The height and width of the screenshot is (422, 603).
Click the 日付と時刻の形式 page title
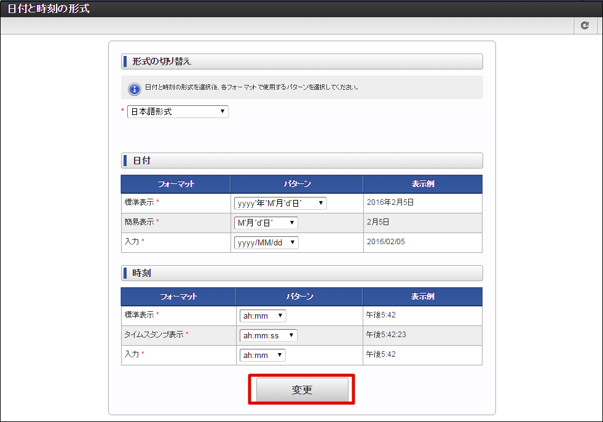tap(49, 9)
